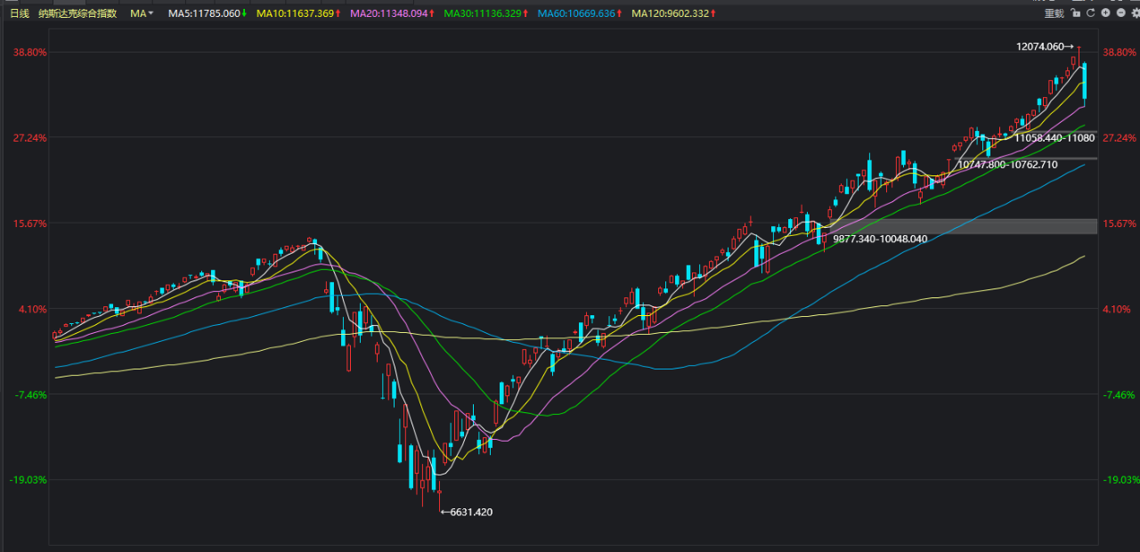Select the 日线 daily period label
Screen dimensions: 1140x552
point(20,13)
